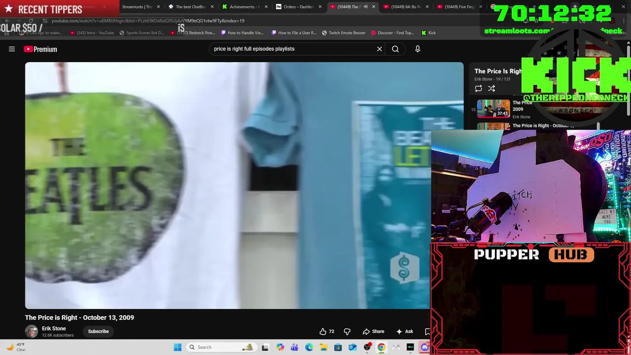The image size is (631, 355).
Task: Open the game controller app in taskbar
Action: [x=396, y=347]
